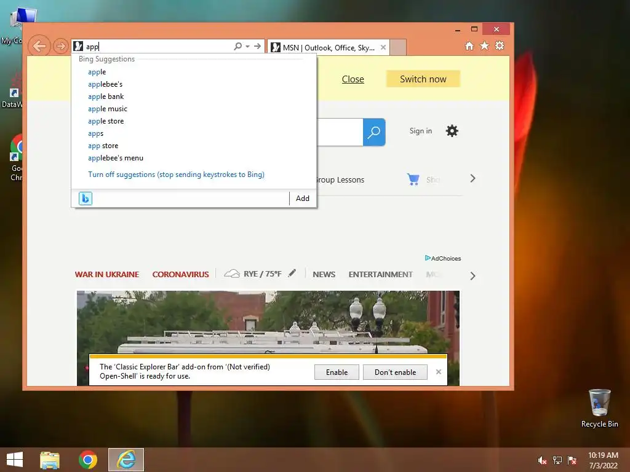Expand shortcuts row with right chevron
This screenshot has height=472, width=630.
(x=473, y=179)
